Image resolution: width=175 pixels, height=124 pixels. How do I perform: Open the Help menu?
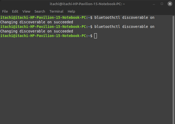click(x=71, y=12)
